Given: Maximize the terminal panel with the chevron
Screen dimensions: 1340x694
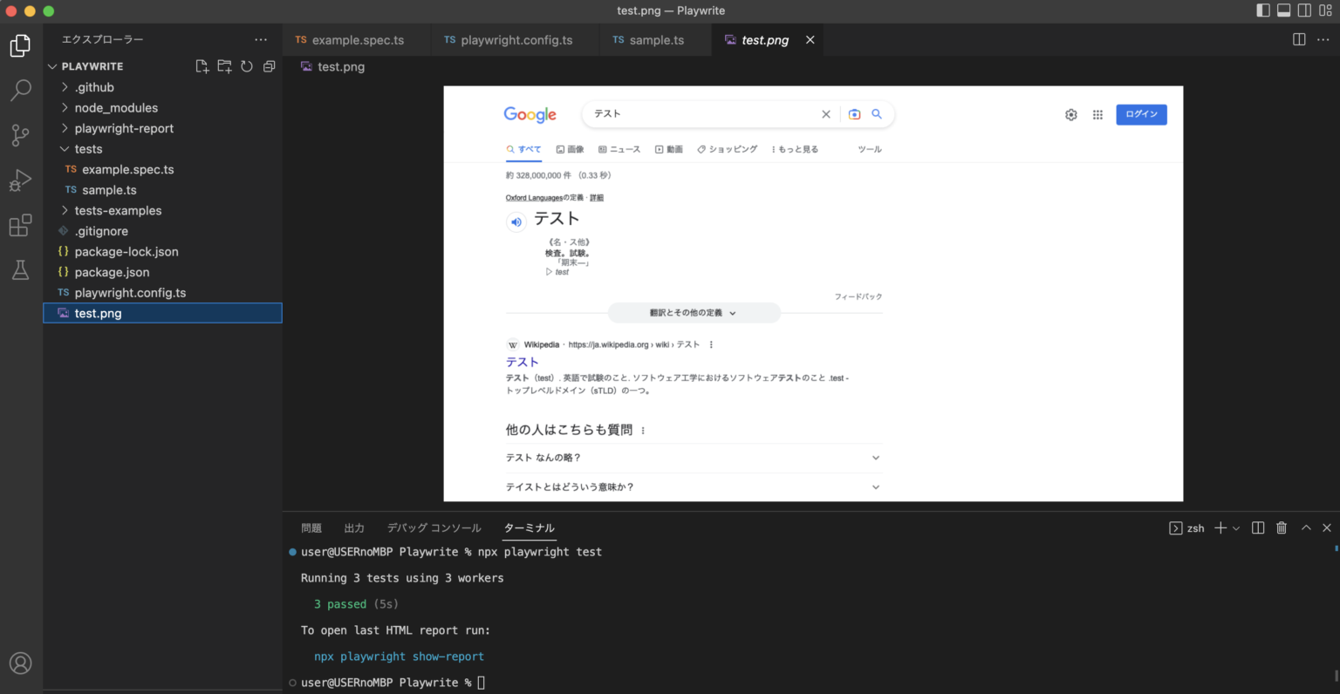Looking at the screenshot, I should click(x=1306, y=527).
